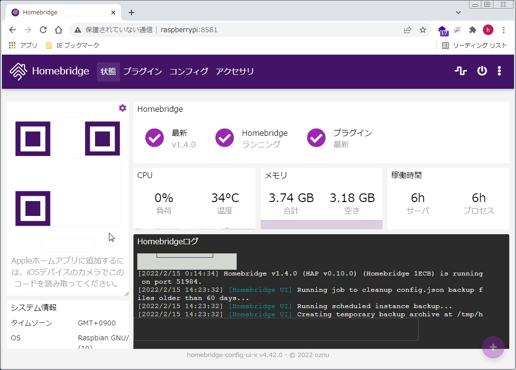This screenshot has width=516, height=370.
Task: Click the QR code image
Action: tap(68, 173)
